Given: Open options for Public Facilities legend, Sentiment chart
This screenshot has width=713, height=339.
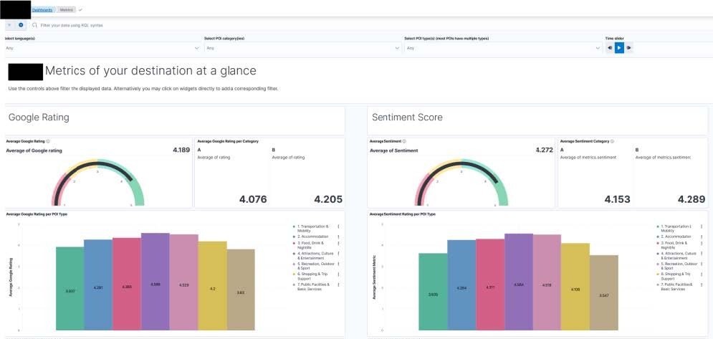Looking at the screenshot, I should click(702, 285).
